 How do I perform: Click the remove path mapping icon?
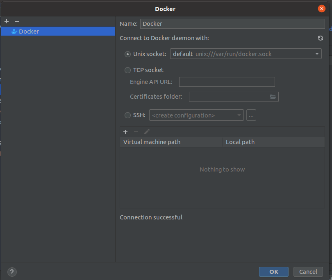click(x=136, y=132)
